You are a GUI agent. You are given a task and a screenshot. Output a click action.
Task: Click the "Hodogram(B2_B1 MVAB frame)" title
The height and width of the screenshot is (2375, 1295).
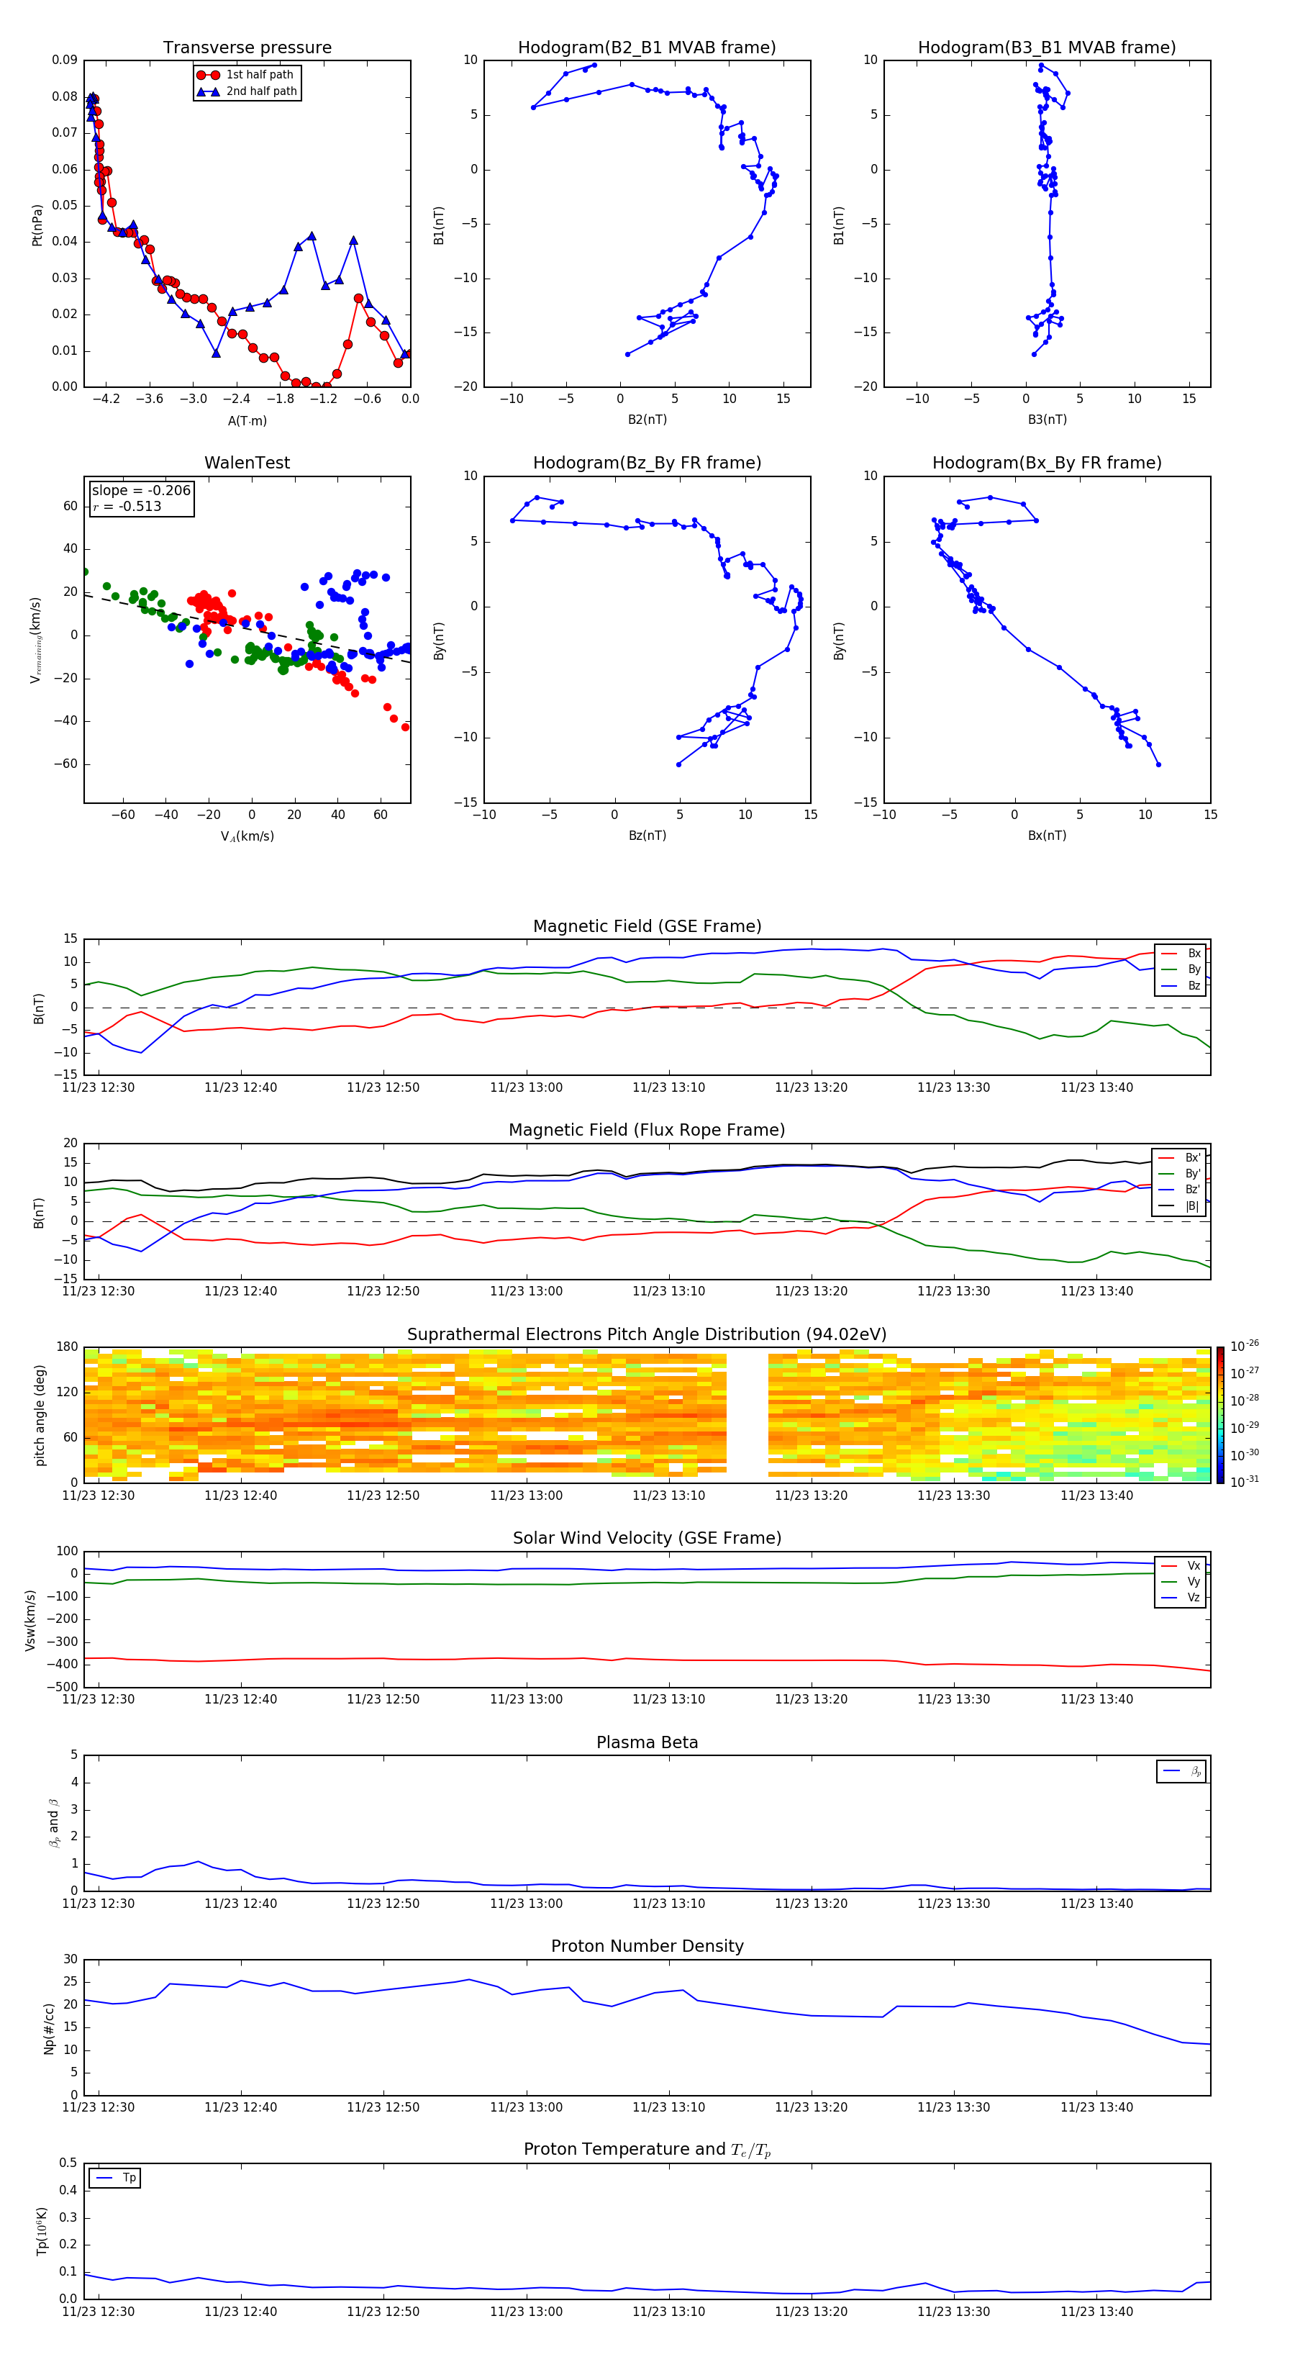647,48
